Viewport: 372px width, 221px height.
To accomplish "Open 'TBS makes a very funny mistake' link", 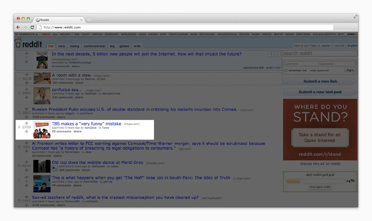I will click(86, 124).
